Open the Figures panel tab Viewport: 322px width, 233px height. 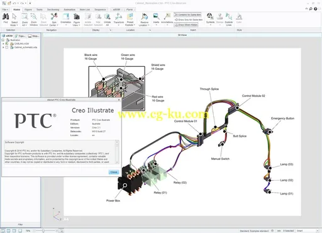20,36
